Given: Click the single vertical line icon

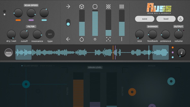Looking at the screenshot, I should [x=122, y=39].
